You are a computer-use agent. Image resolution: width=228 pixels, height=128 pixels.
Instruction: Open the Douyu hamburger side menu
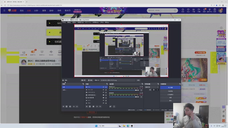tap(4, 11)
